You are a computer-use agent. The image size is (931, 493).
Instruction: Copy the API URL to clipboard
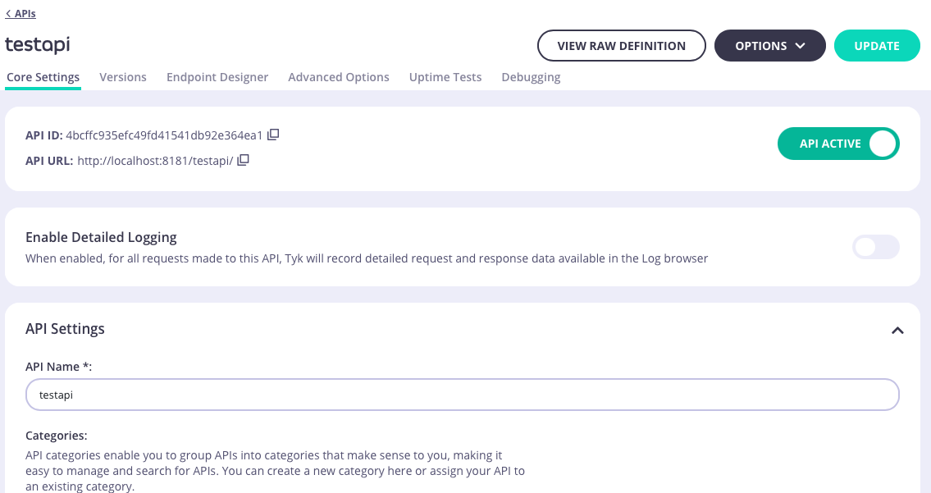(243, 160)
